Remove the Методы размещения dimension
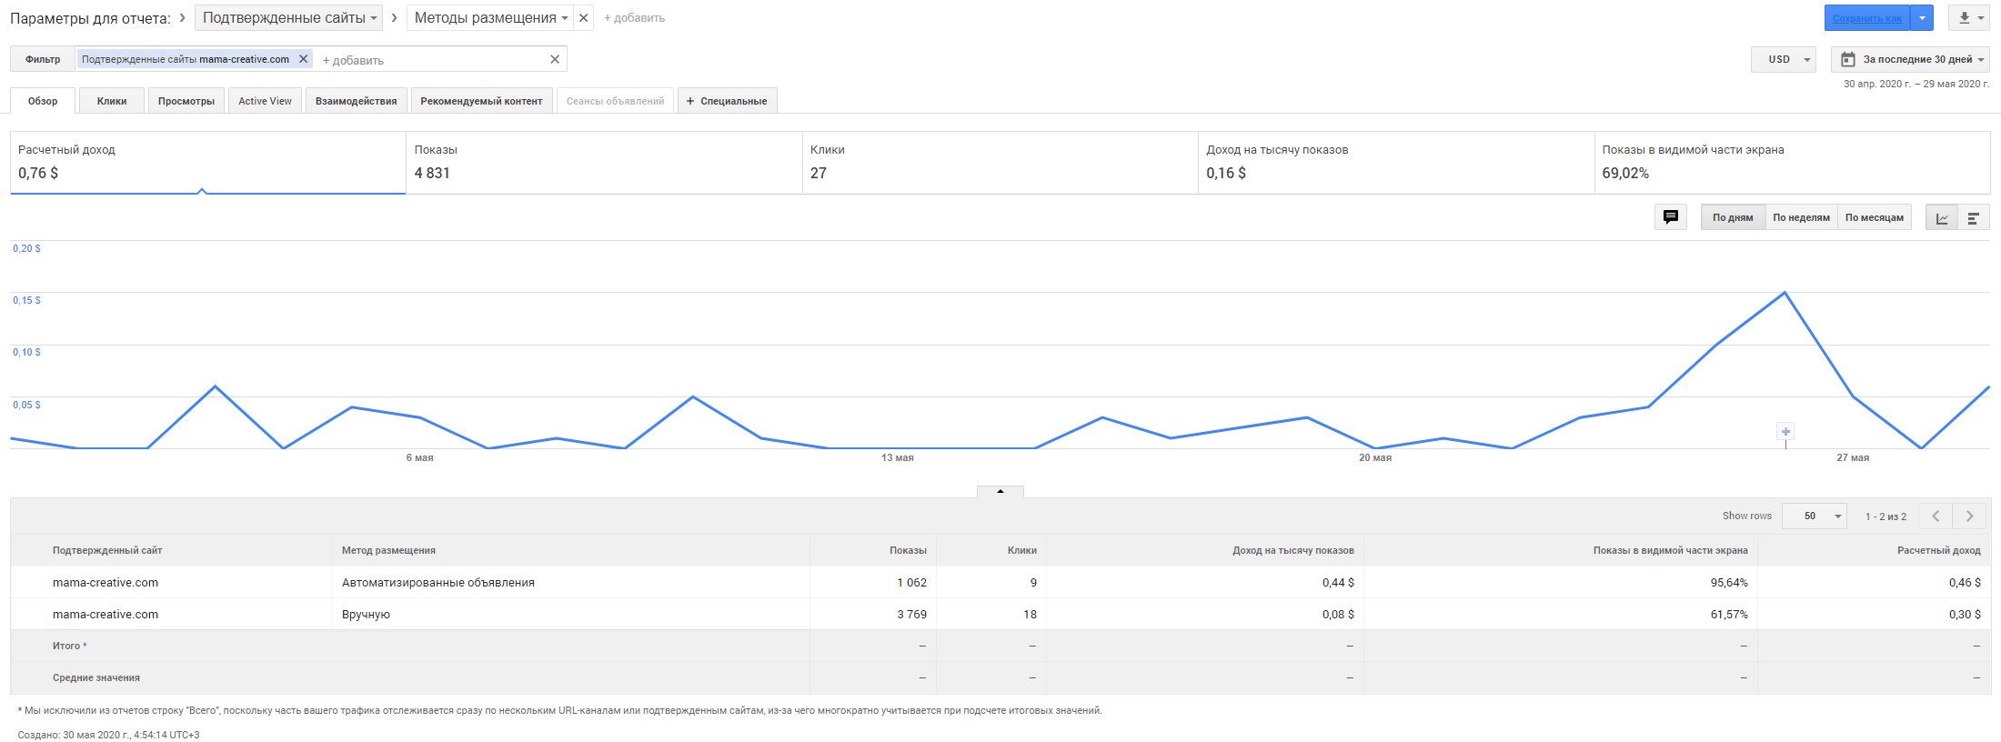The height and width of the screenshot is (742, 2001). tap(584, 18)
